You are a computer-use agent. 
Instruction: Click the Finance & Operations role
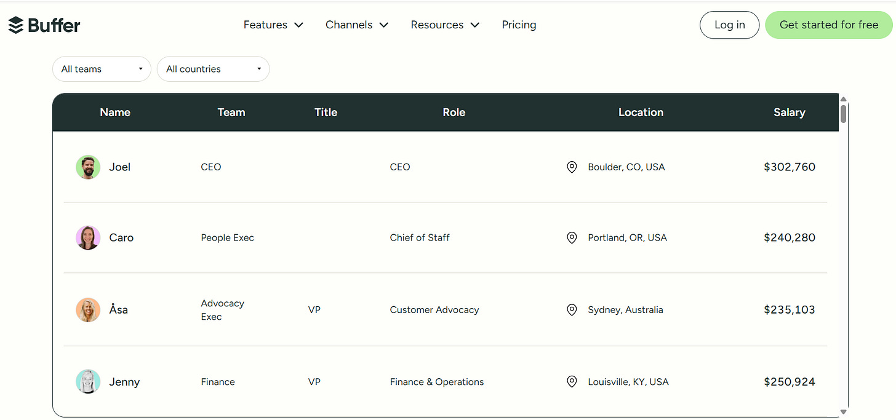coord(437,382)
